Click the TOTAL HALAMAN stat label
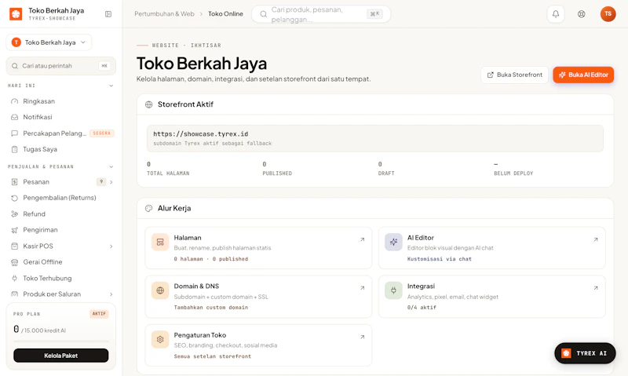This screenshot has width=628, height=376. pyautogui.click(x=168, y=173)
